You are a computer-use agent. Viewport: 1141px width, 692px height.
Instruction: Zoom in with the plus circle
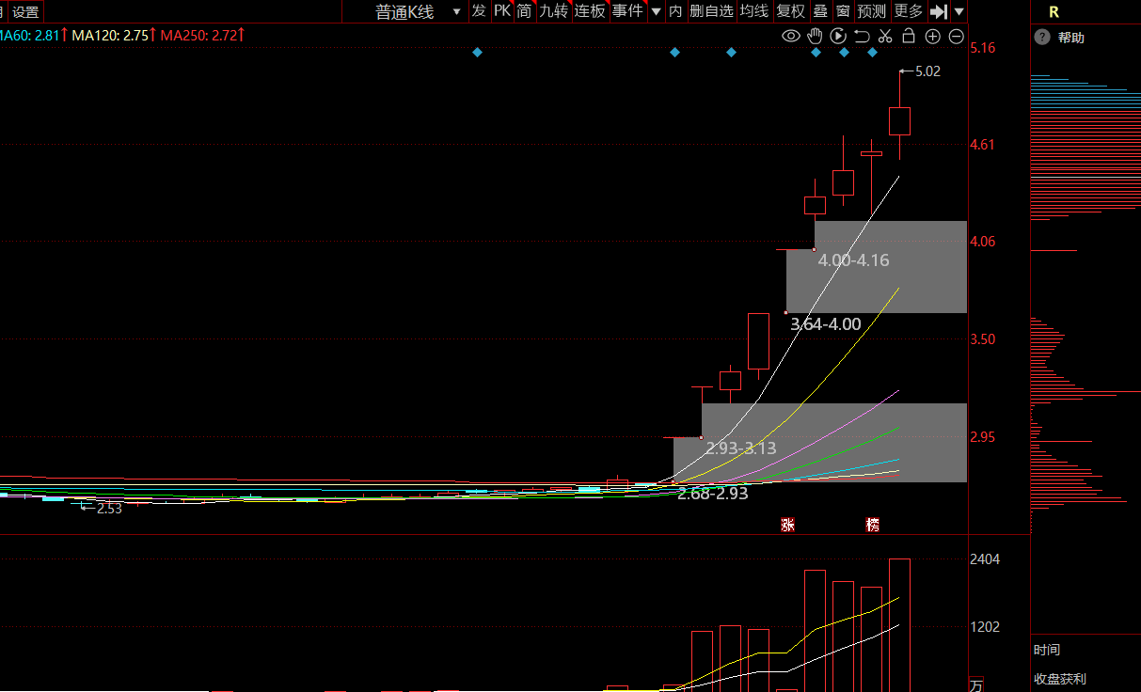[933, 36]
